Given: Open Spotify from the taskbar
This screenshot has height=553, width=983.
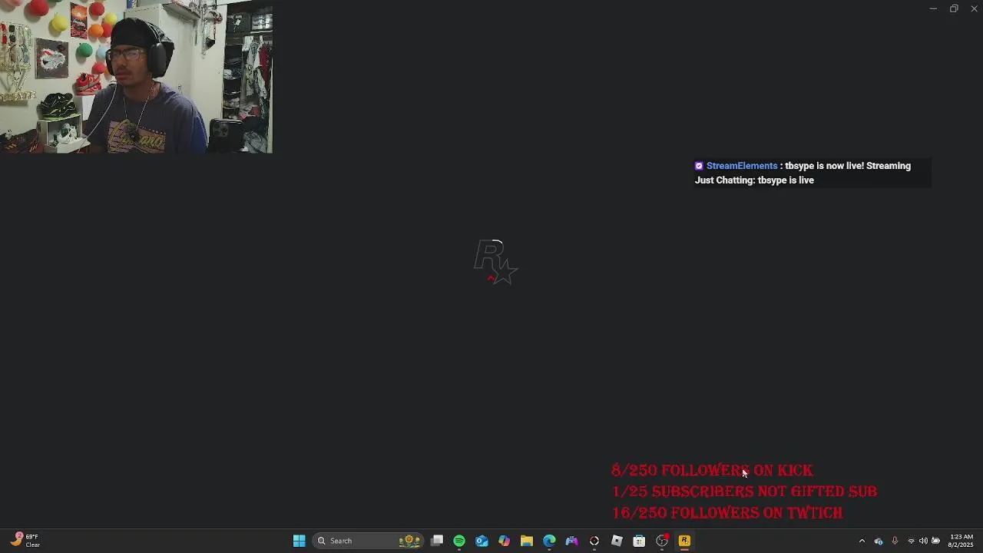Looking at the screenshot, I should point(459,541).
